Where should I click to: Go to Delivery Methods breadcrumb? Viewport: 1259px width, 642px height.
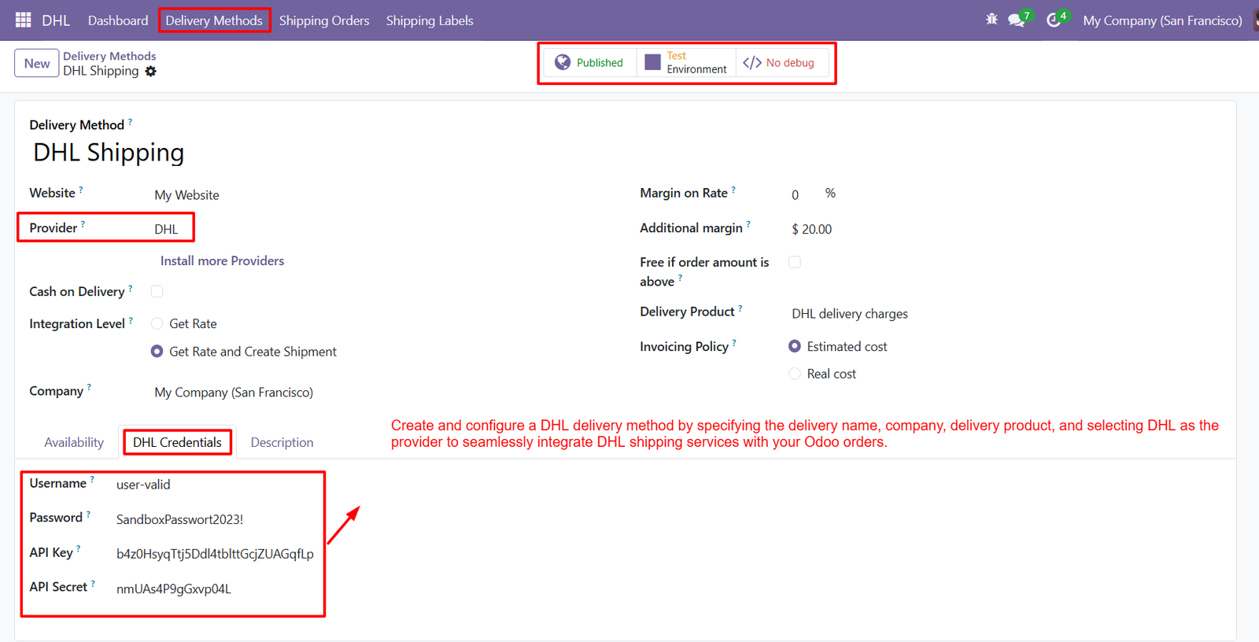pos(109,56)
